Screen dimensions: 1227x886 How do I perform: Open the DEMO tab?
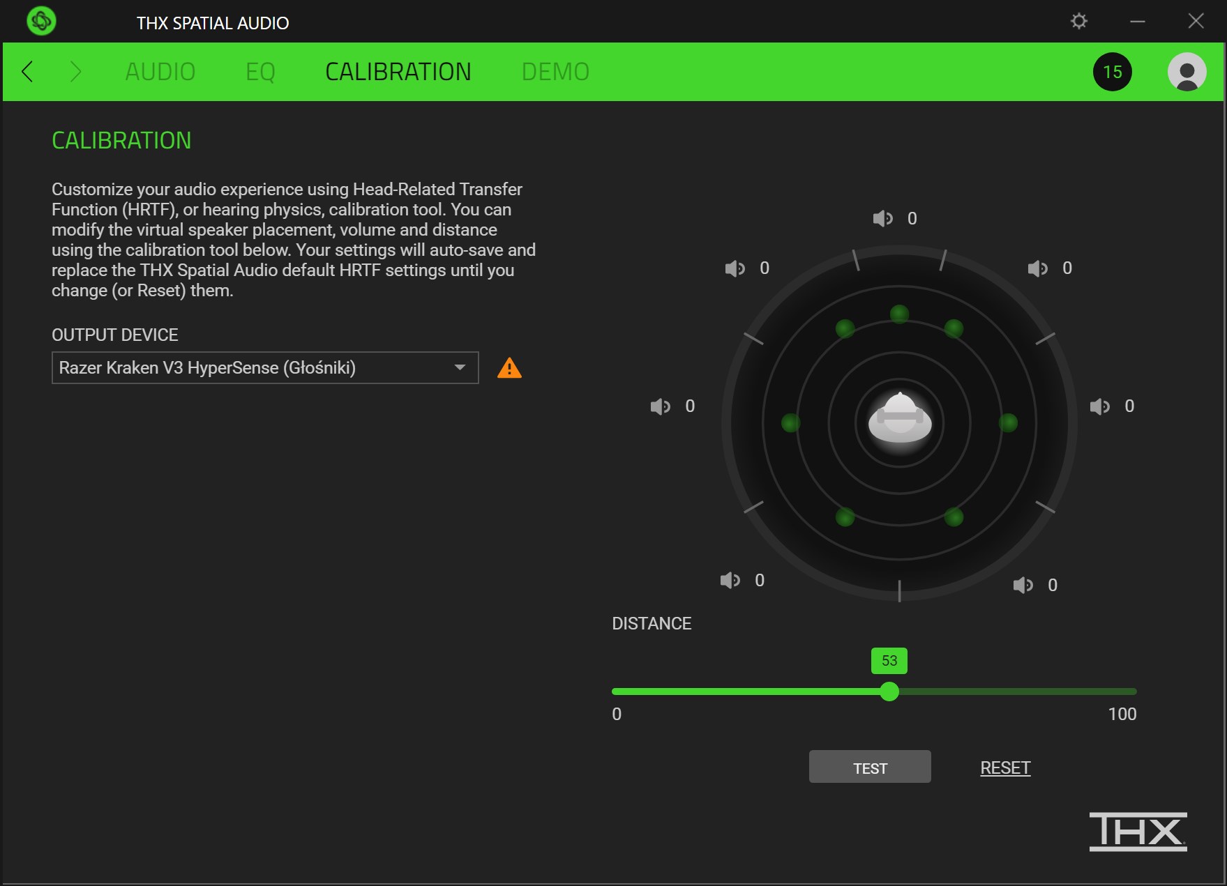click(555, 72)
